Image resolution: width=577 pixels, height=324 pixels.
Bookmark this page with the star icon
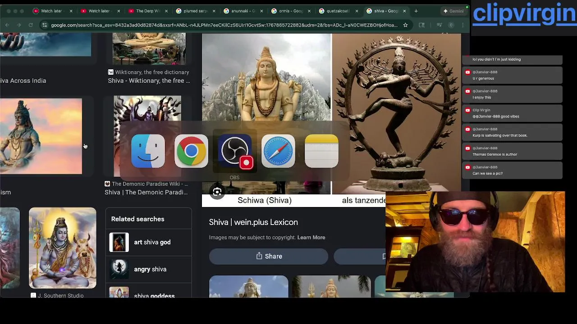pyautogui.click(x=405, y=25)
